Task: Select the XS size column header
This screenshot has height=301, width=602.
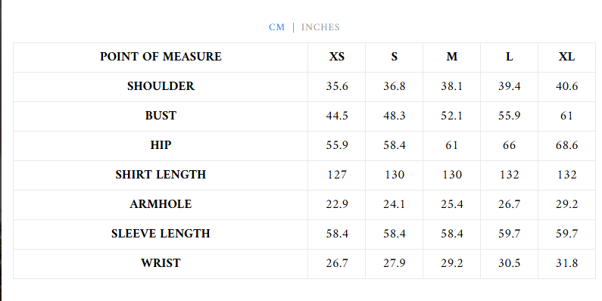Action: click(337, 57)
